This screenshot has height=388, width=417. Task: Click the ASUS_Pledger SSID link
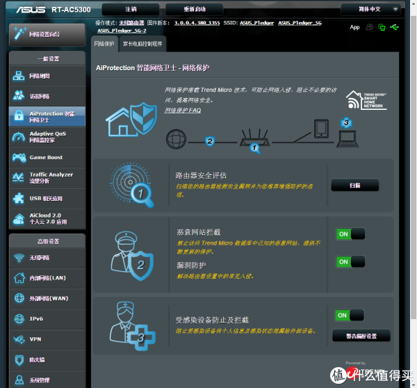pyautogui.click(x=256, y=23)
